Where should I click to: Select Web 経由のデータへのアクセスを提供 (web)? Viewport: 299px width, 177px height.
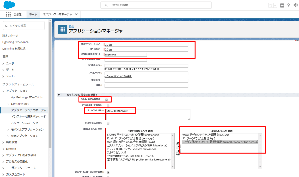coord(131,142)
